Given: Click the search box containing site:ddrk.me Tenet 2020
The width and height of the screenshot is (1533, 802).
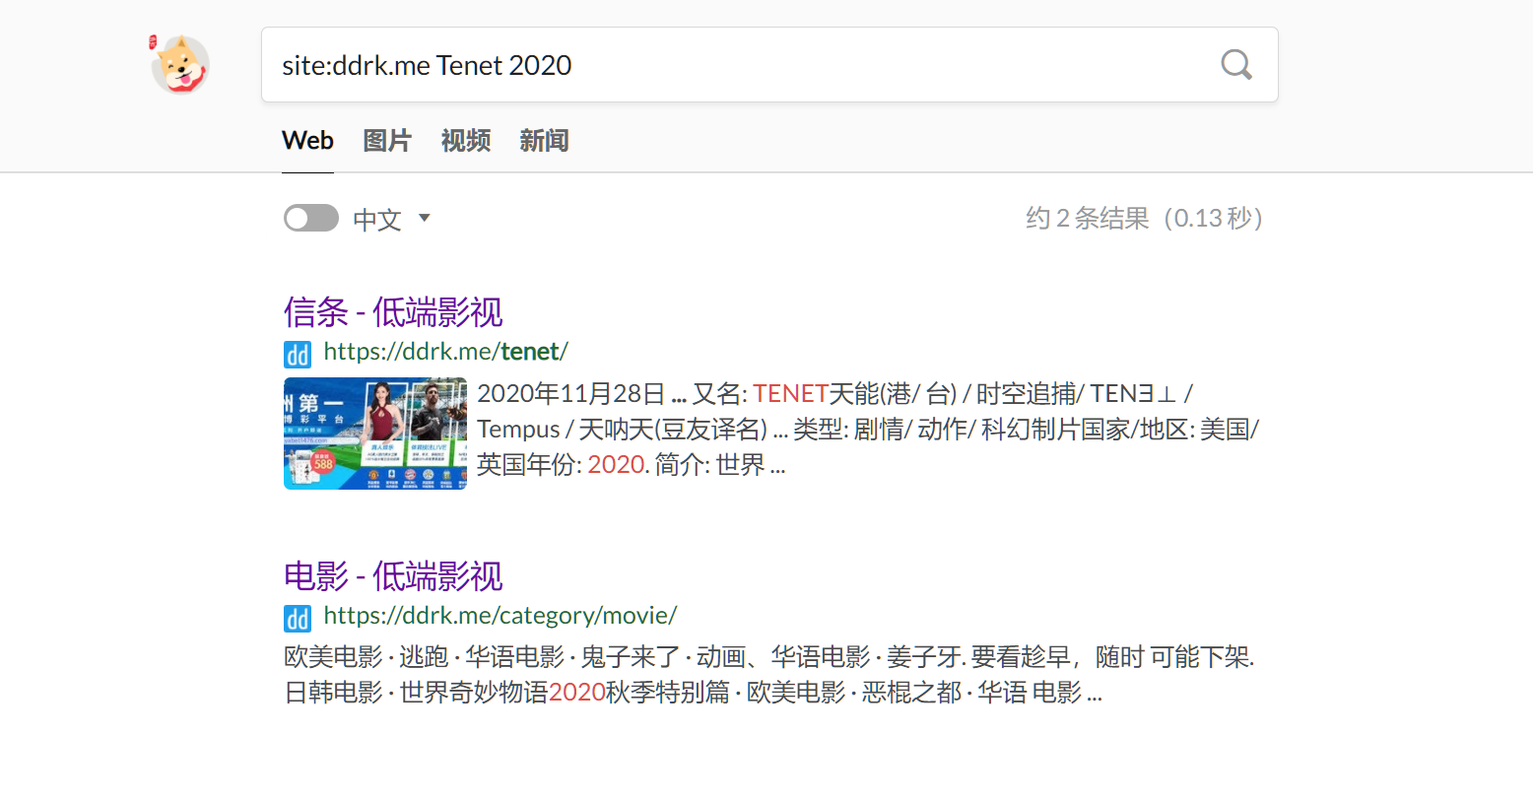Looking at the screenshot, I should [x=769, y=65].
